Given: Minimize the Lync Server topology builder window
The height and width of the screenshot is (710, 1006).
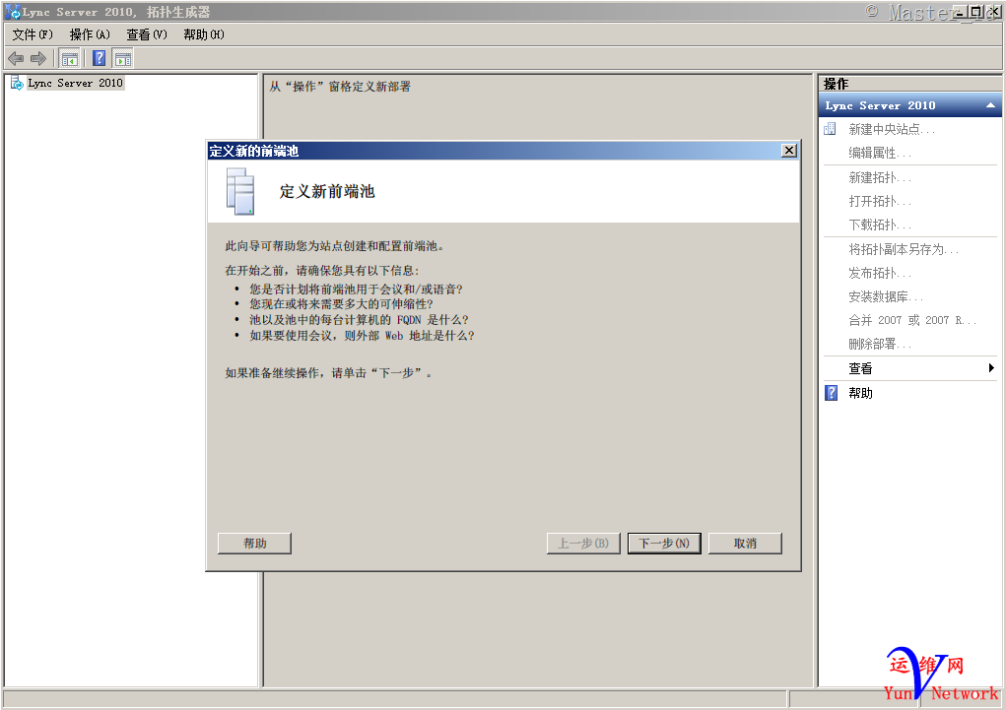Looking at the screenshot, I should pos(961,12).
